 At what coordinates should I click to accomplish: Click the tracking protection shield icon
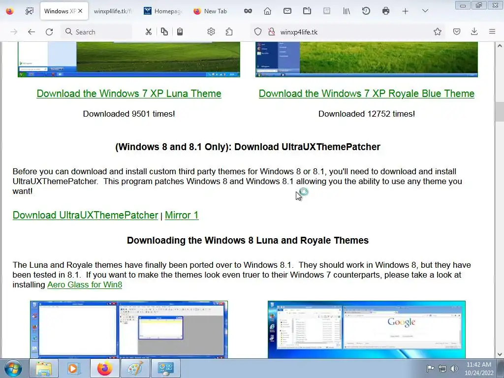pyautogui.click(x=258, y=32)
